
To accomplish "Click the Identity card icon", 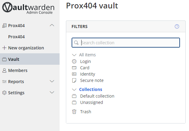I will (x=74, y=74).
